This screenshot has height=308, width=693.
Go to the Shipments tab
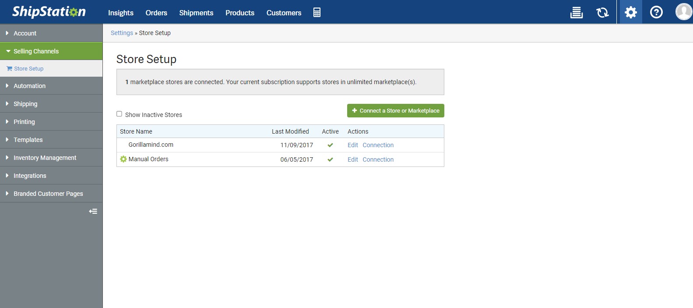(x=196, y=13)
